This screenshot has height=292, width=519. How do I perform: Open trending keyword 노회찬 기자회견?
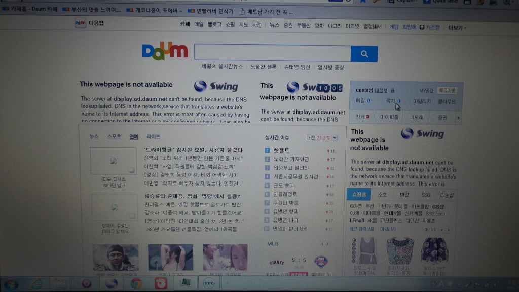click(x=291, y=159)
